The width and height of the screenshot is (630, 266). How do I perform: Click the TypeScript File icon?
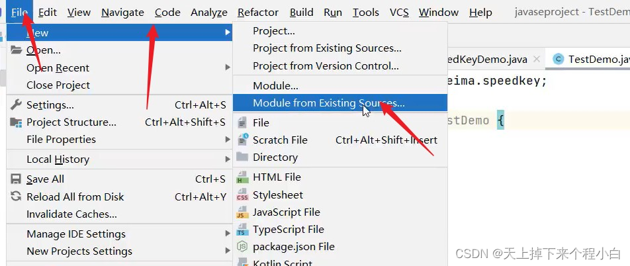pos(242,230)
